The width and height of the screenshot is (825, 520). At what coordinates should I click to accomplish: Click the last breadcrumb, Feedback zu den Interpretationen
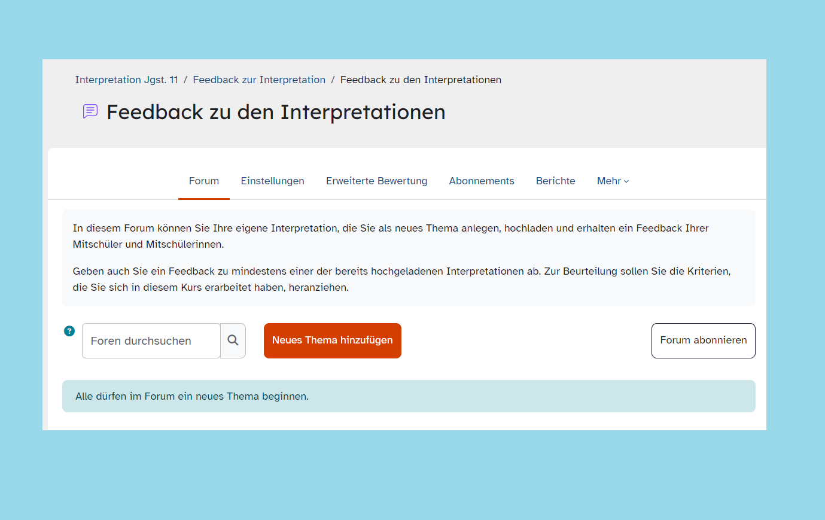(421, 80)
